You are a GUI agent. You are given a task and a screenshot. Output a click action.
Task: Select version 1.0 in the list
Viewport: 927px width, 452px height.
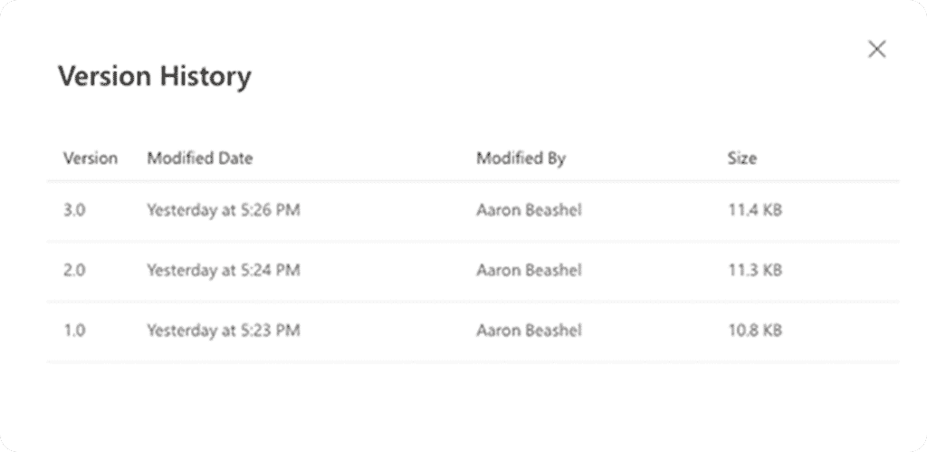click(x=74, y=331)
